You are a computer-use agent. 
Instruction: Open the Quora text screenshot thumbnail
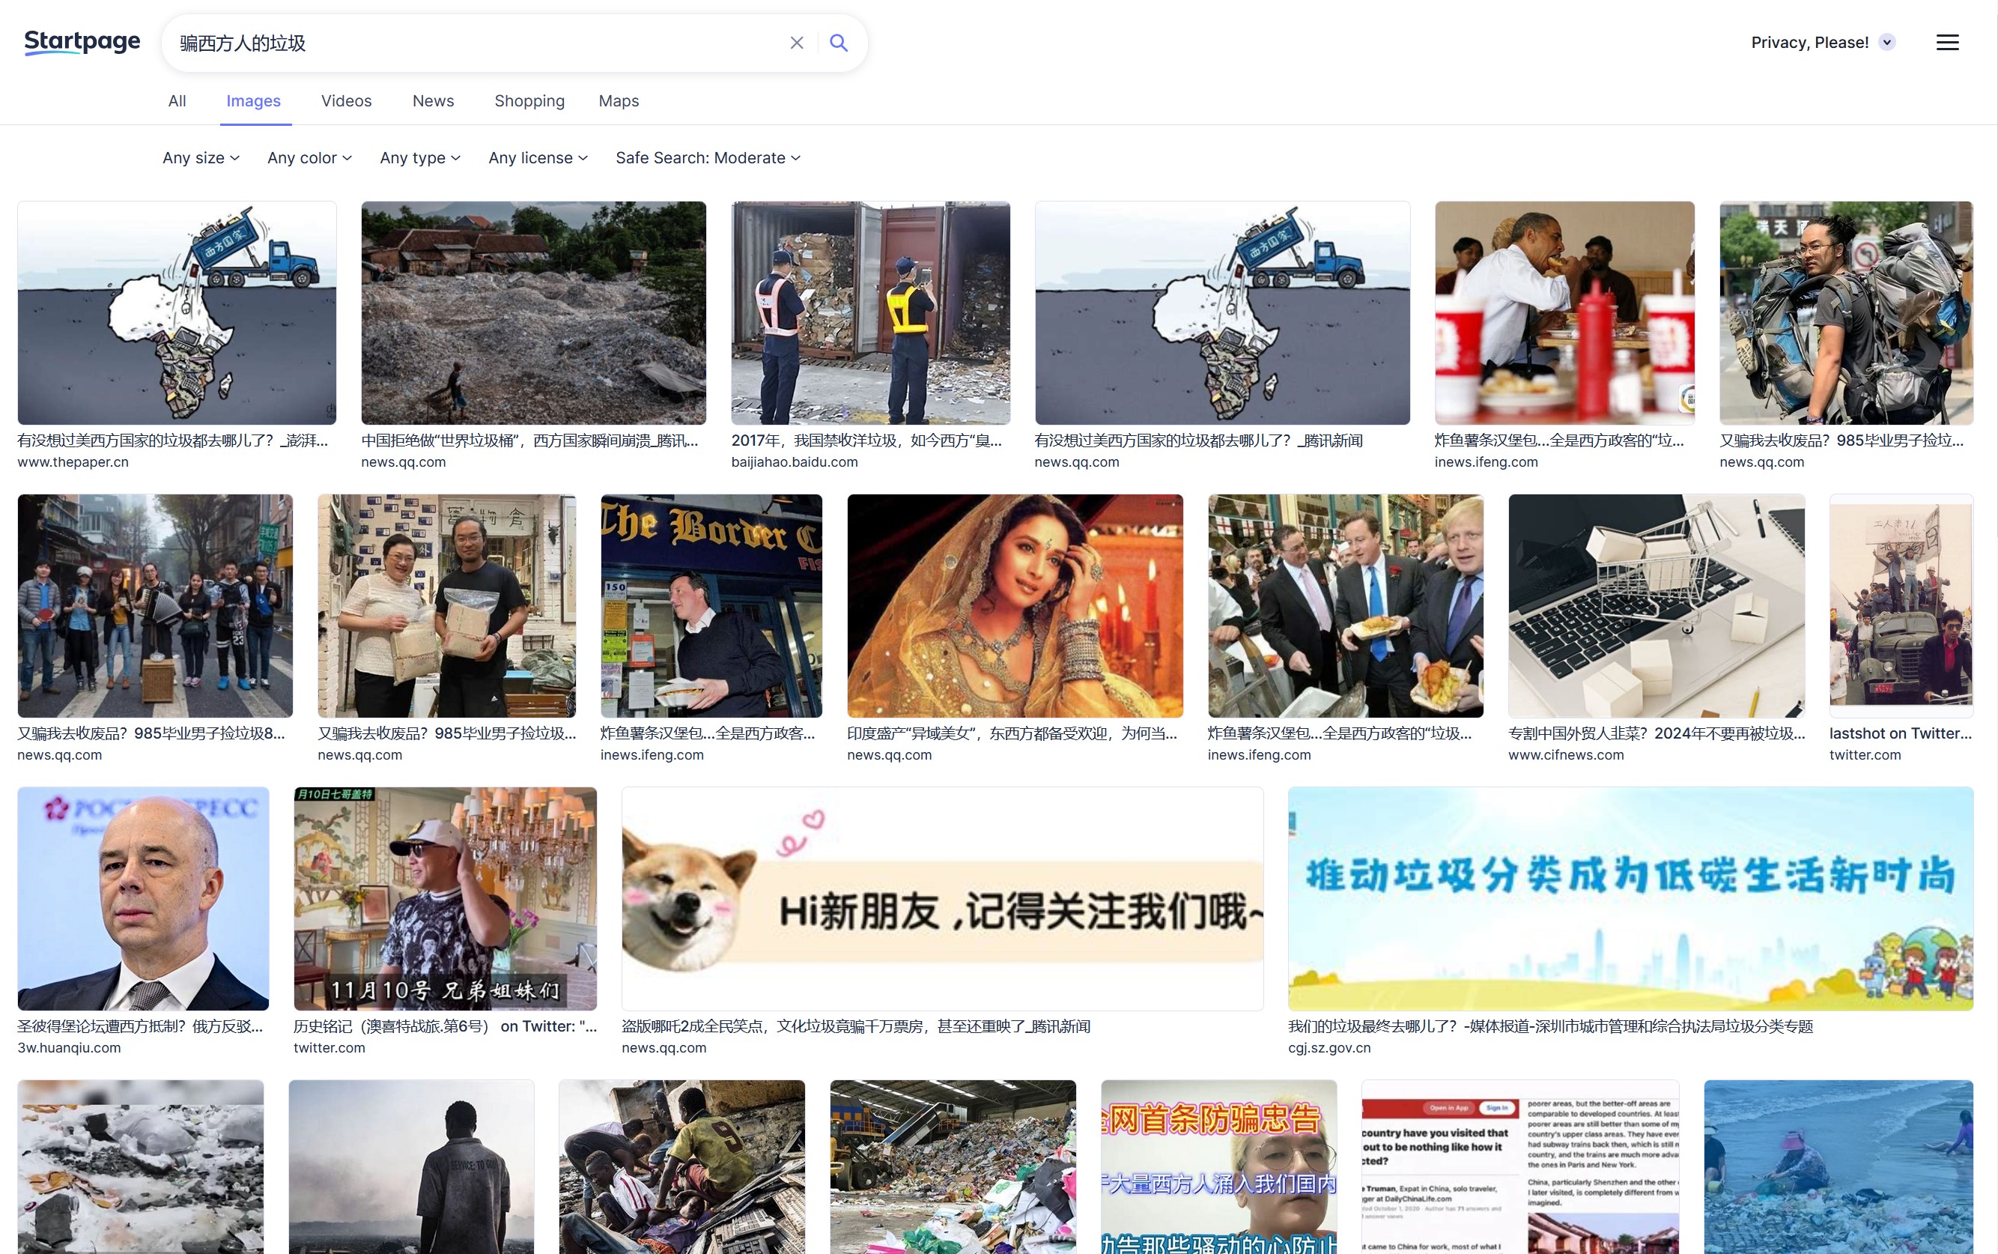(1520, 1167)
